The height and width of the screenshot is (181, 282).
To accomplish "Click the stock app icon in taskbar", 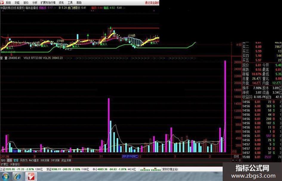I will (31, 177).
